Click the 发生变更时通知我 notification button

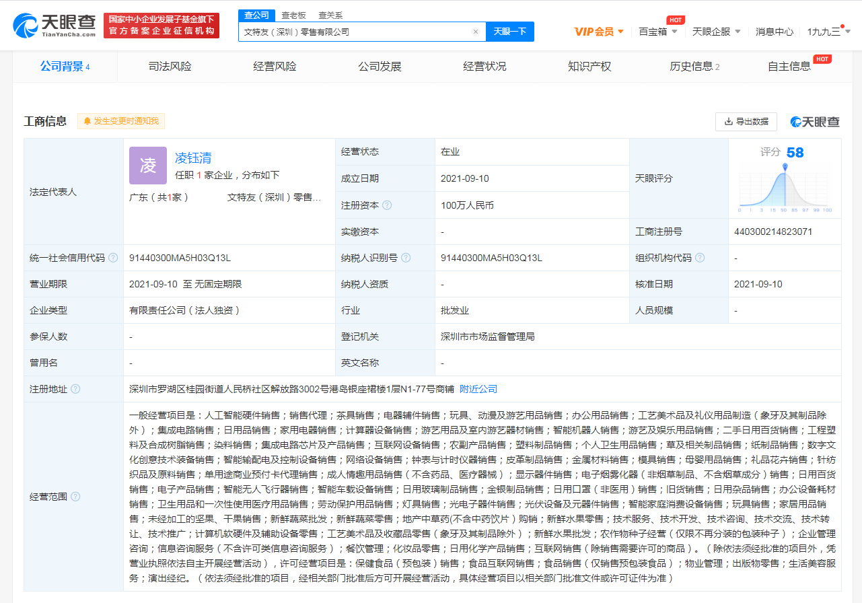click(x=121, y=121)
